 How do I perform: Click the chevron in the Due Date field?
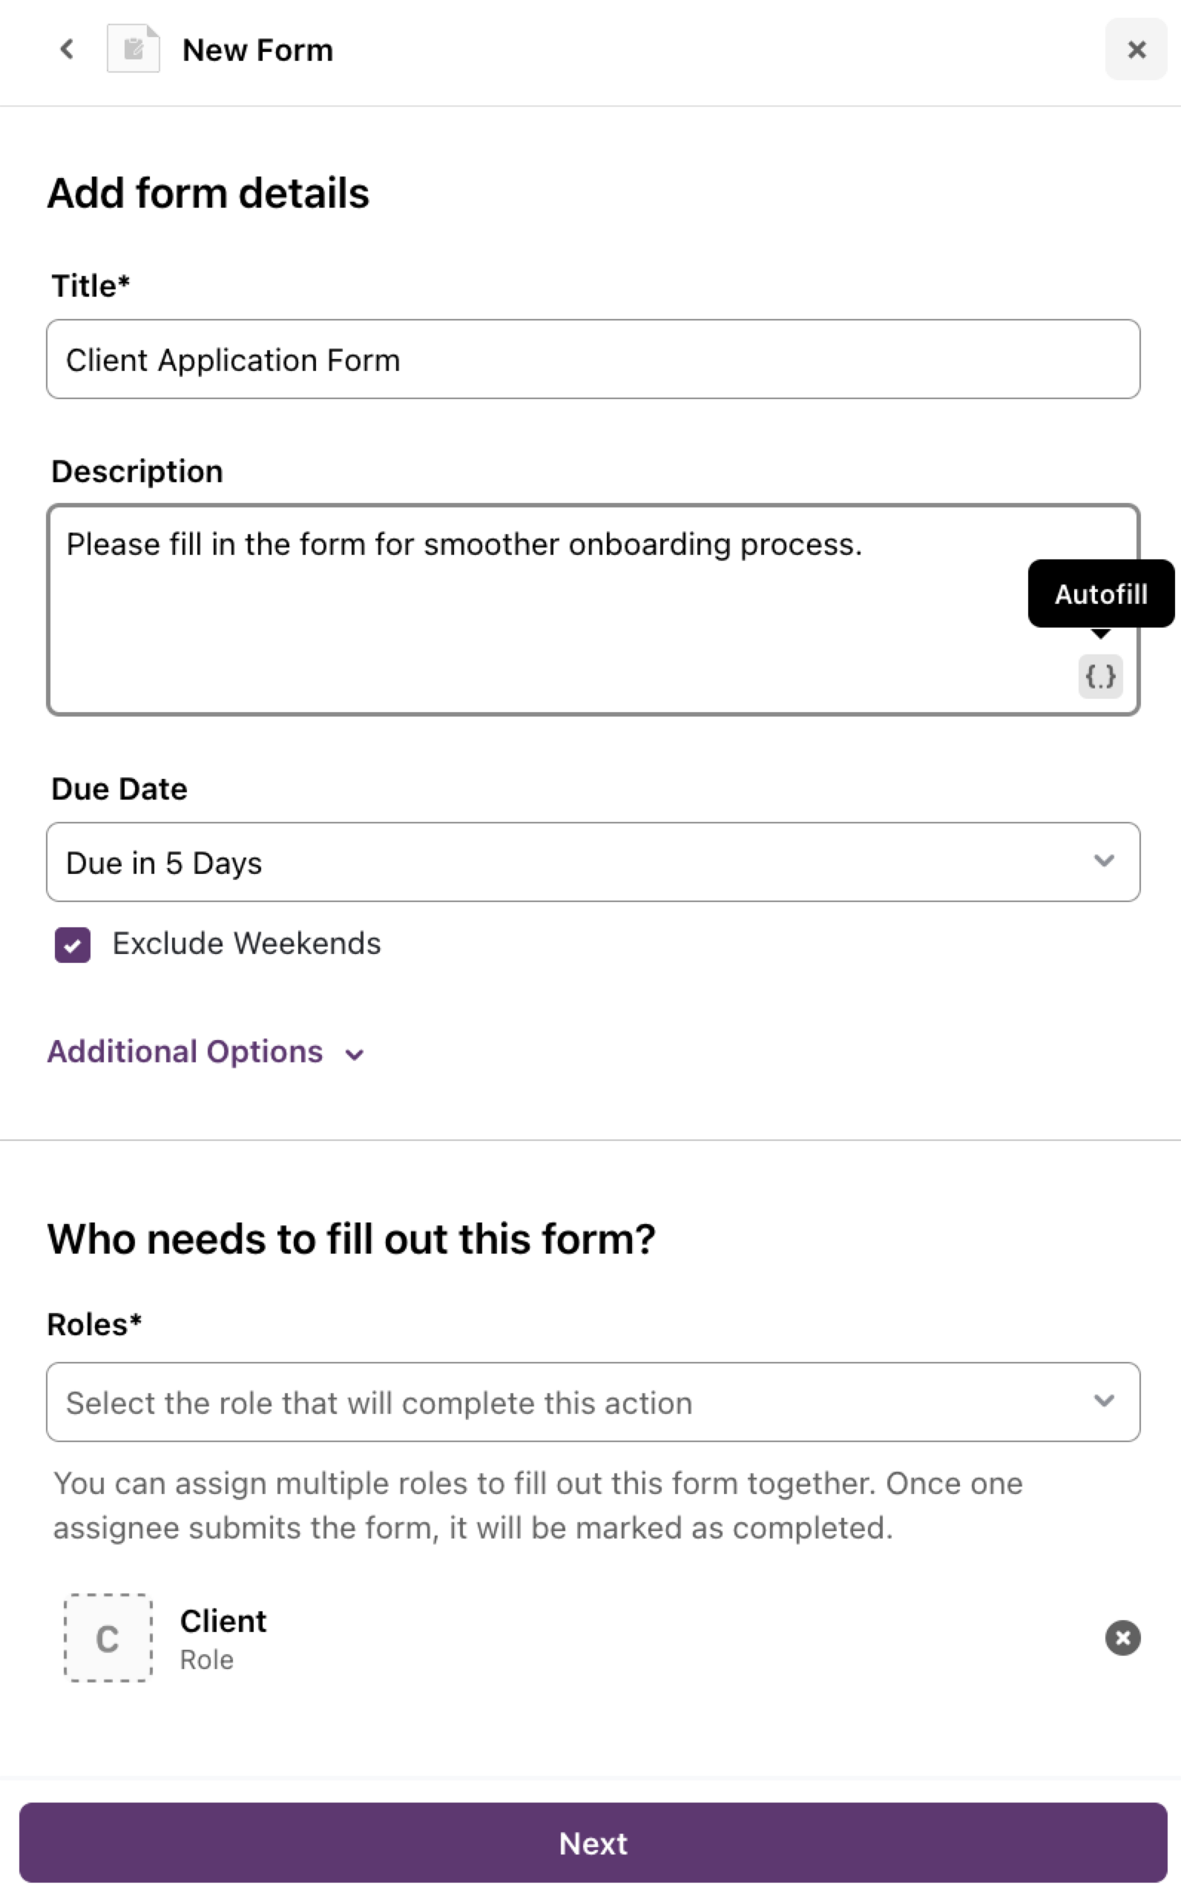[1103, 860]
